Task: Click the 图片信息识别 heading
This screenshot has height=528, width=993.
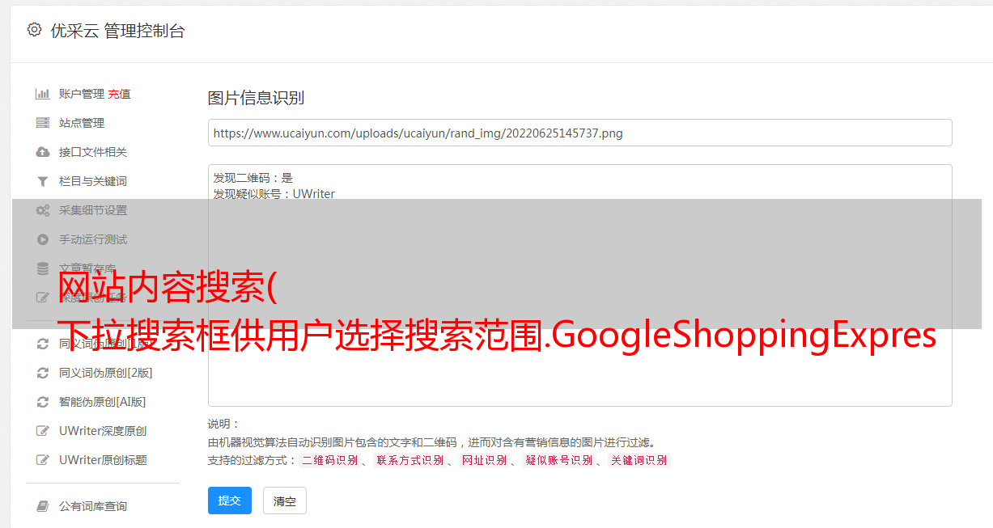Action: click(x=256, y=98)
